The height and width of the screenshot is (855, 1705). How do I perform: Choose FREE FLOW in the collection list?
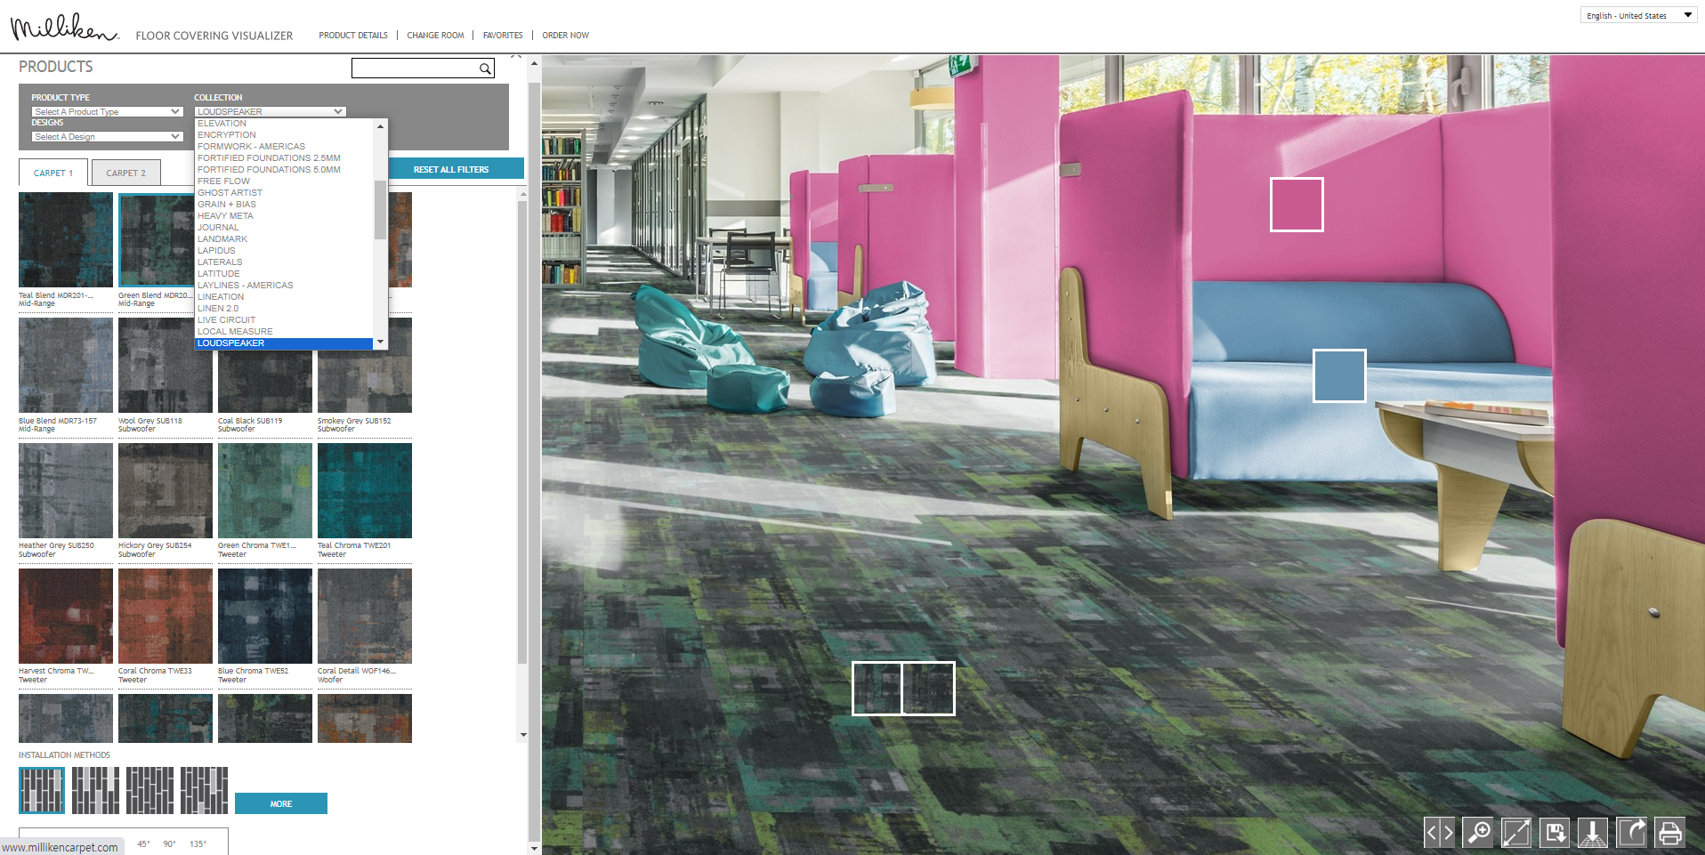pyautogui.click(x=284, y=181)
